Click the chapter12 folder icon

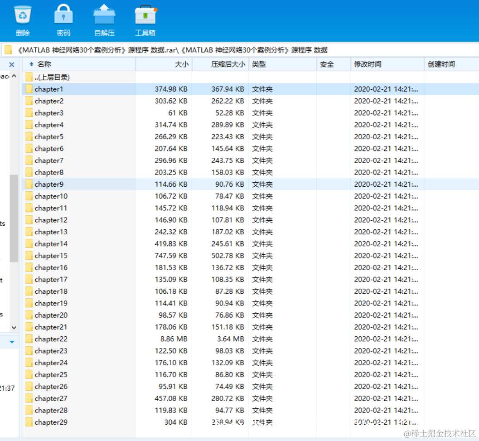click(x=29, y=220)
